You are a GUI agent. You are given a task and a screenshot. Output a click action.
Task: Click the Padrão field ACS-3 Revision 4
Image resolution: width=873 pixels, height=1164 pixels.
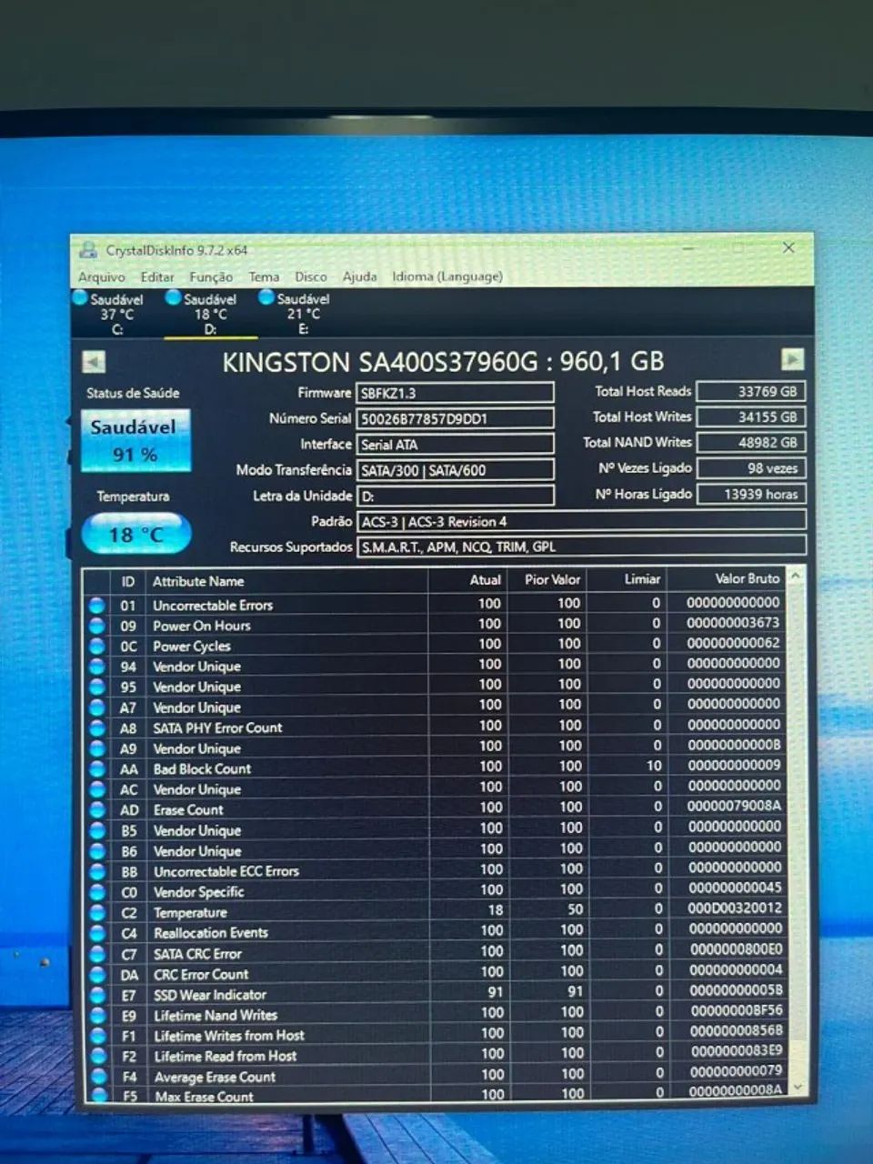(581, 521)
